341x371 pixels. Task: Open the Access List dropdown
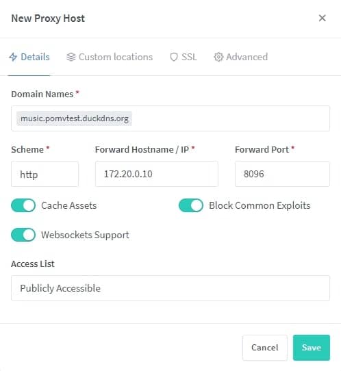coord(170,288)
